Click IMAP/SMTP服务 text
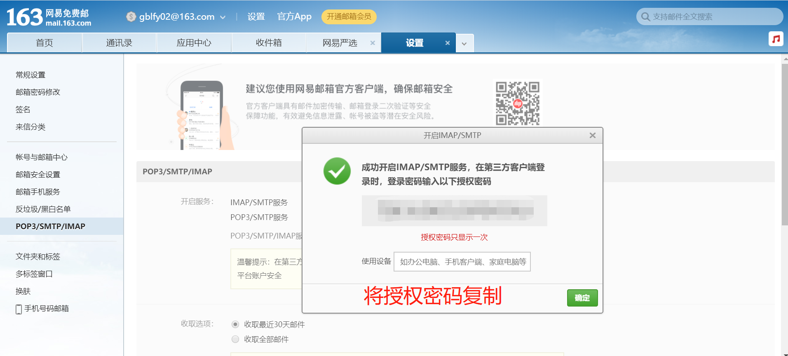 [259, 202]
